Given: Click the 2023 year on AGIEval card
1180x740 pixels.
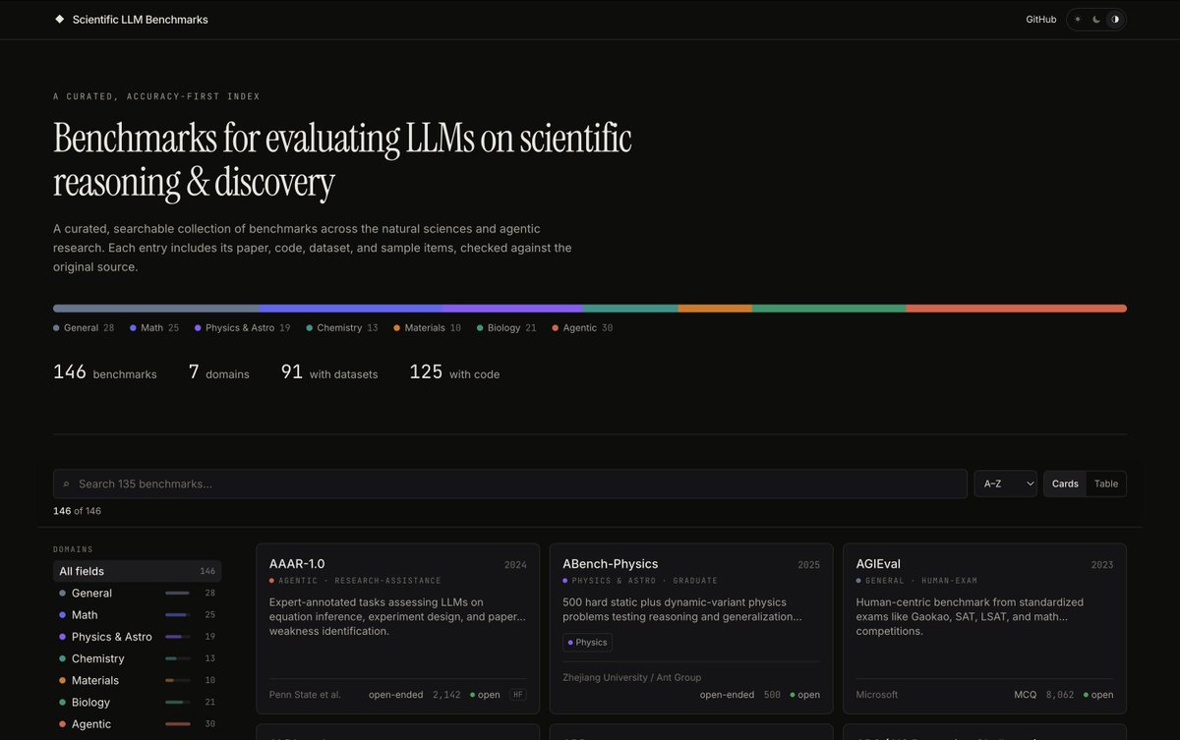Looking at the screenshot, I should (x=1102, y=565).
